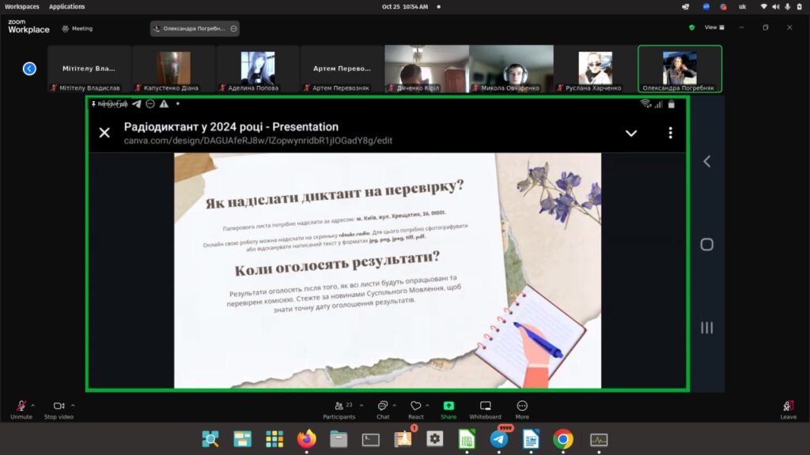Viewport: 810px width, 455px height.
Task: Select Руслана Харченко video thumbnail
Action: [595, 69]
